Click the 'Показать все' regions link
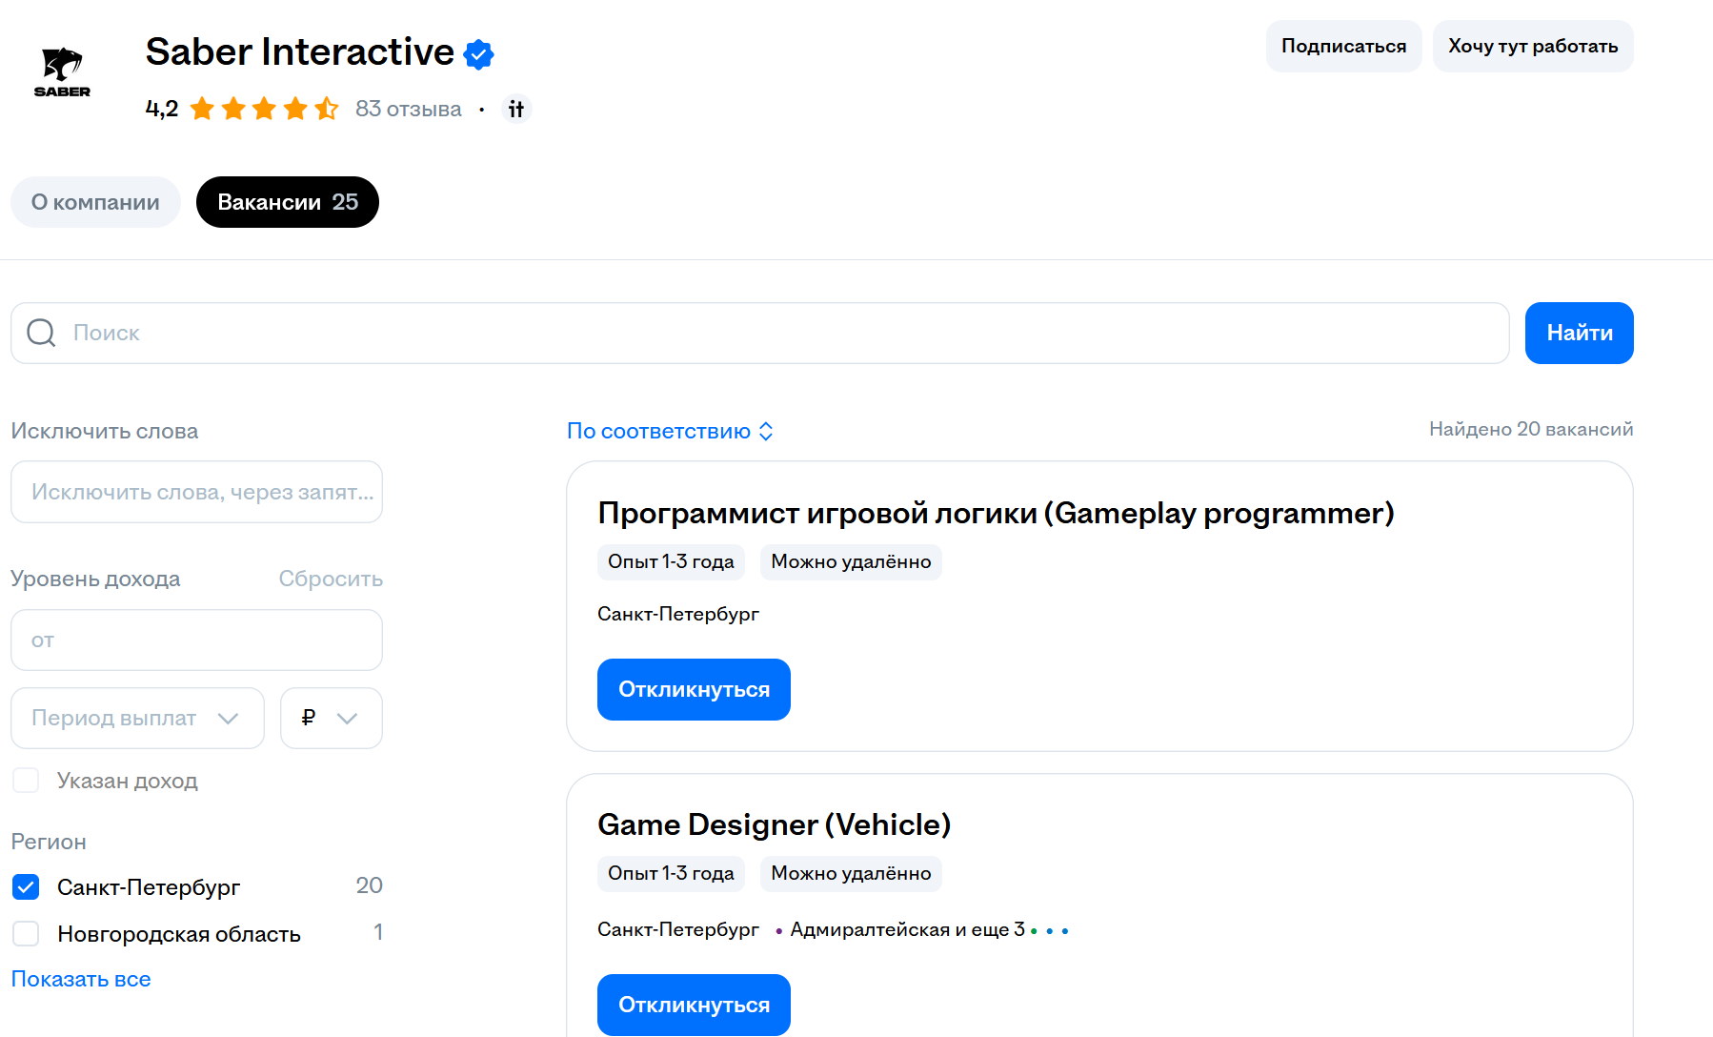The height and width of the screenshot is (1037, 1713). pyautogui.click(x=81, y=979)
